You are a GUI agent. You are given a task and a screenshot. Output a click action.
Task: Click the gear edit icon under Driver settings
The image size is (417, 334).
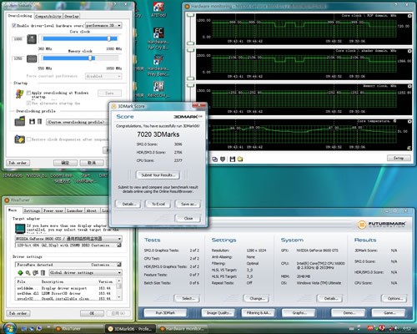pyautogui.click(x=35, y=273)
